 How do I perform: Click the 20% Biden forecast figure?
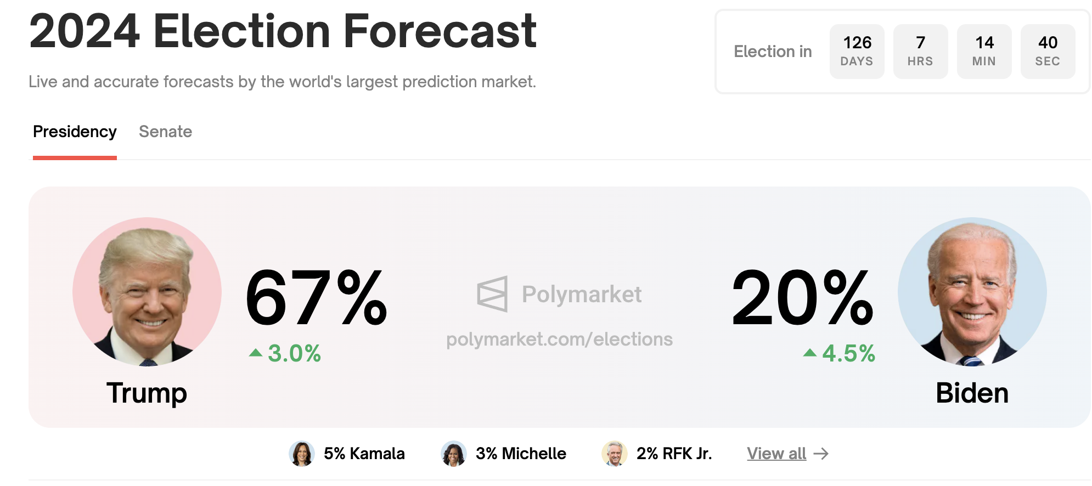click(802, 299)
